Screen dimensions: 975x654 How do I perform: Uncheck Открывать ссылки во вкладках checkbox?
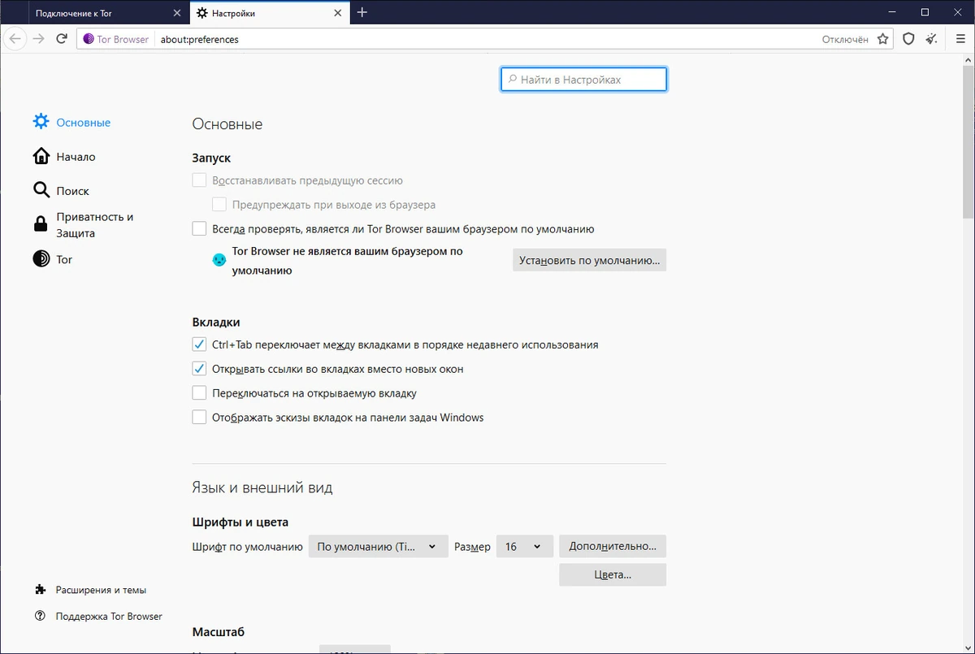click(x=199, y=369)
